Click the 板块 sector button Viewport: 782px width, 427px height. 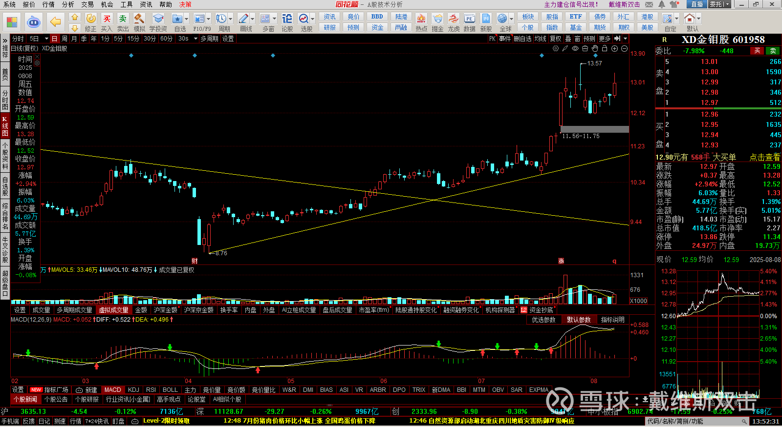coord(528,17)
